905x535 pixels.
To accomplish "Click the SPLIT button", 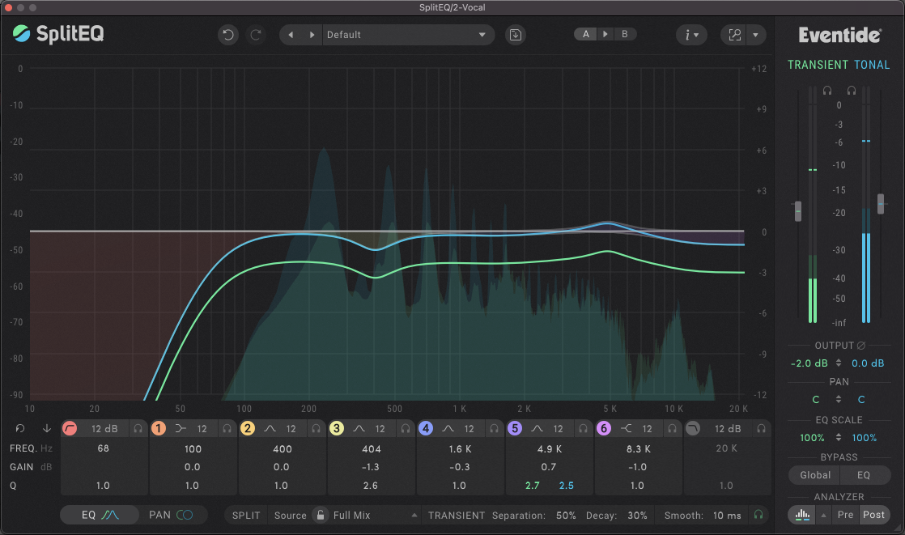I will point(246,516).
